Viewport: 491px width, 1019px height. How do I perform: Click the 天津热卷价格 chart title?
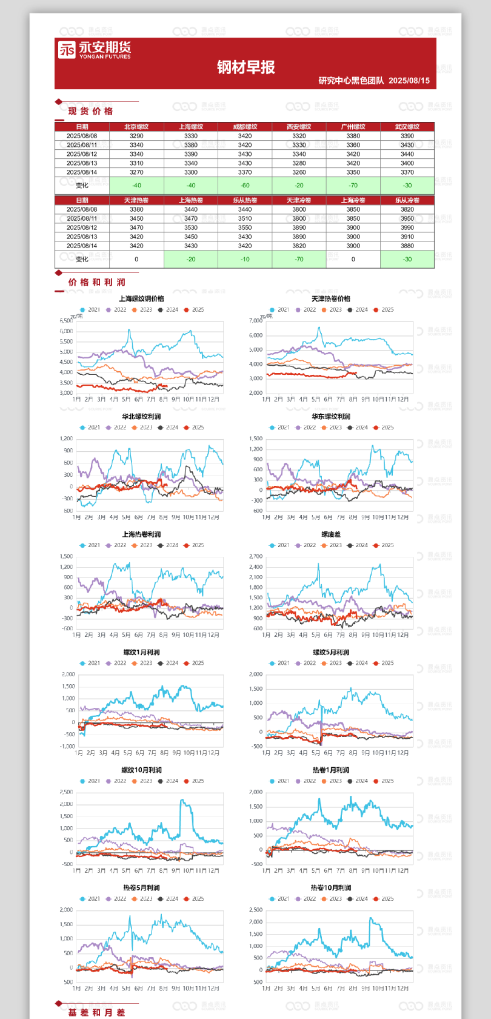pyautogui.click(x=331, y=298)
